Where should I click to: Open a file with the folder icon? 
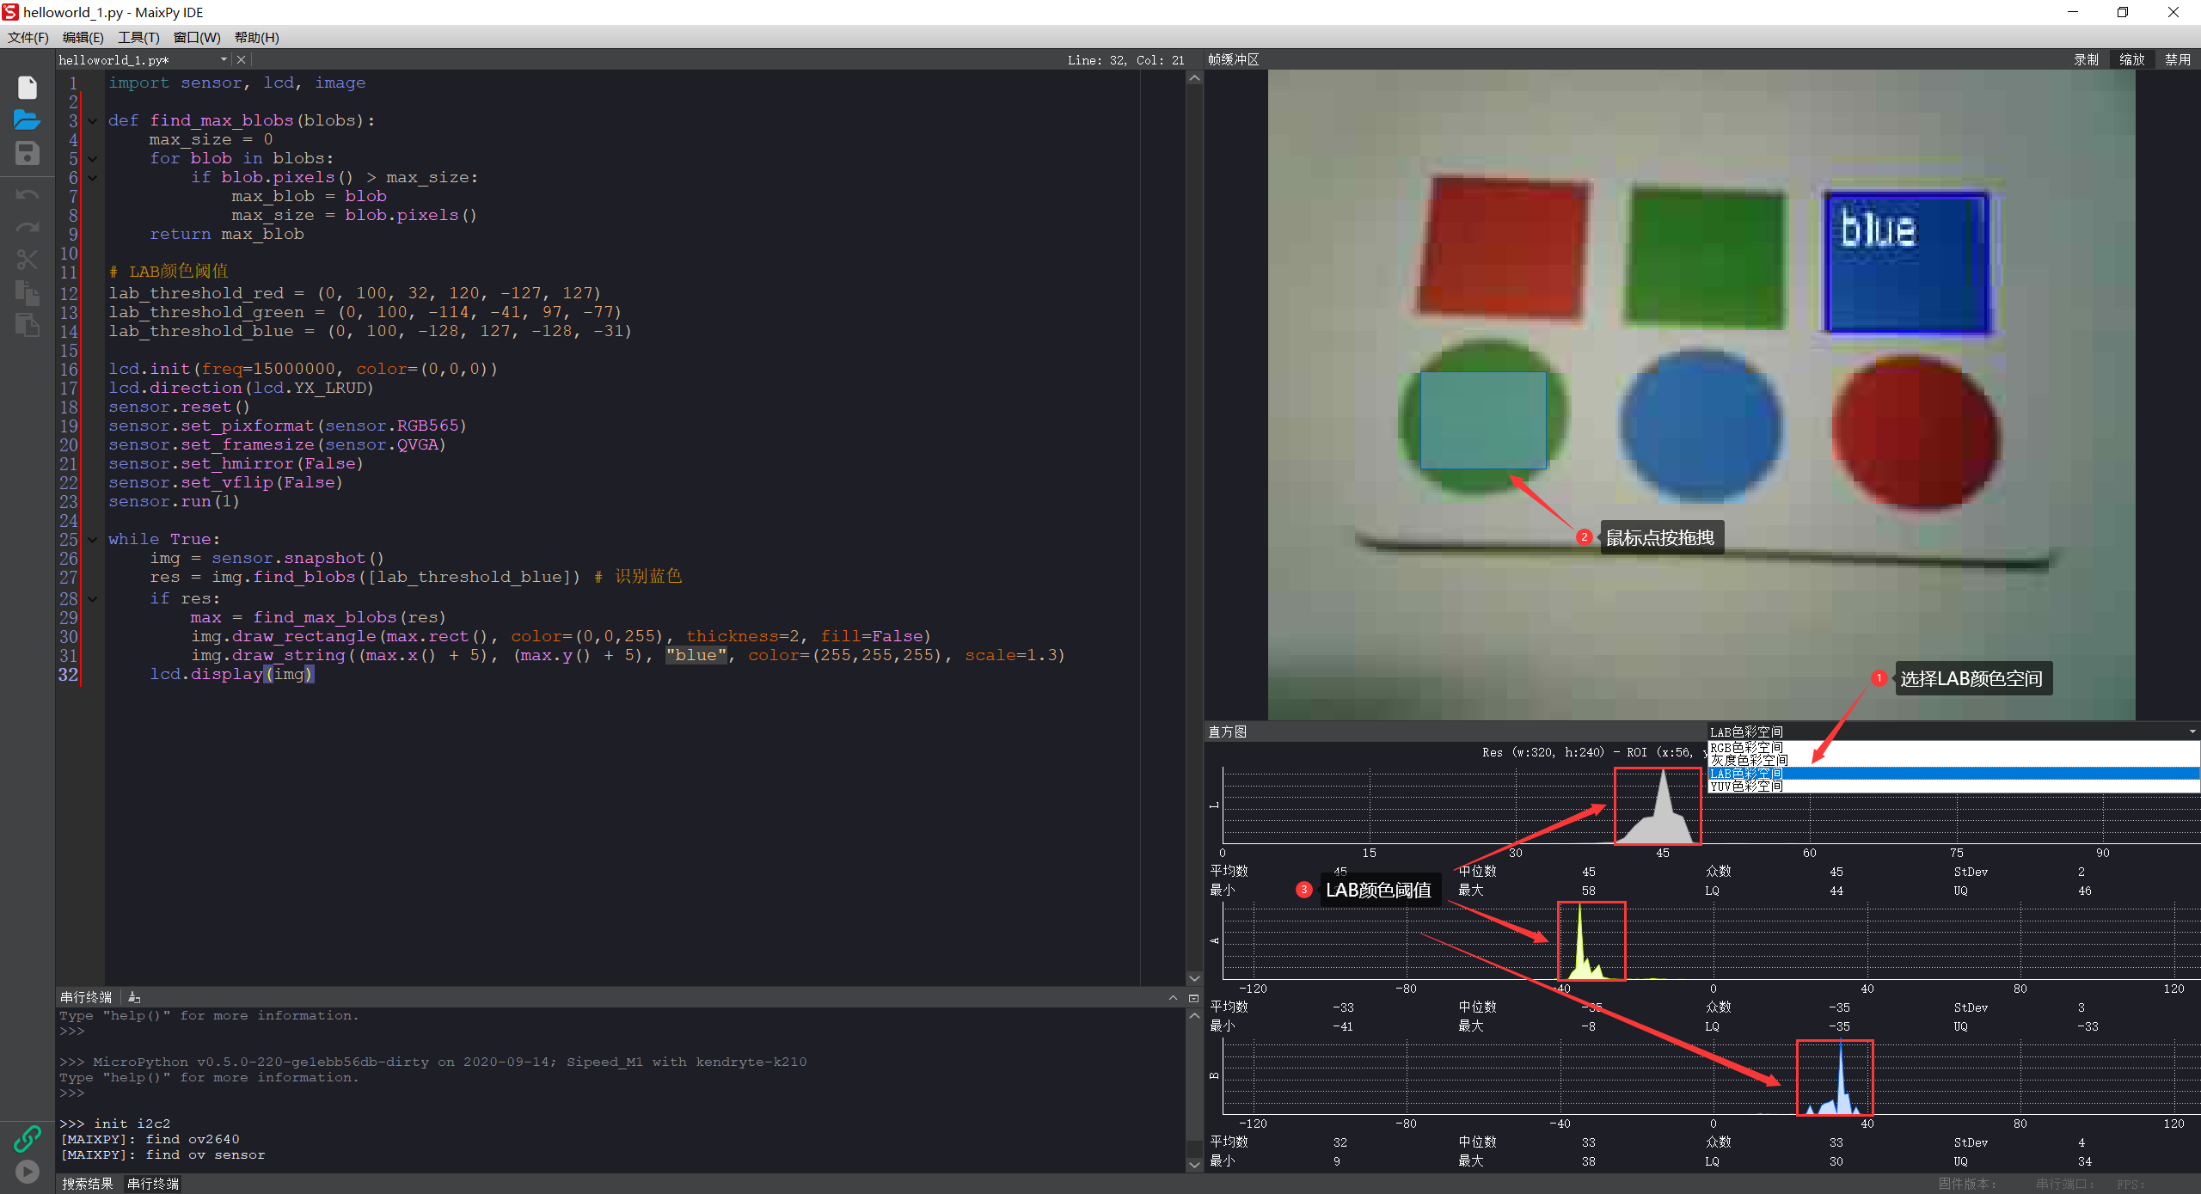coord(28,120)
